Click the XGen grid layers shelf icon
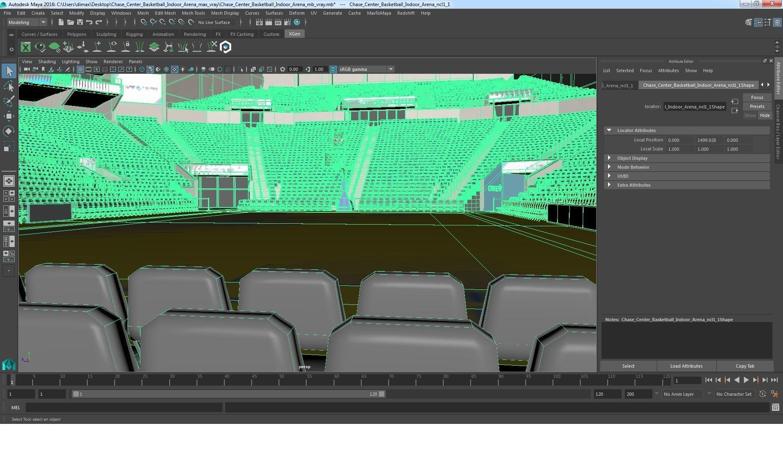Viewport: 783px width, 472px height. coord(154,47)
